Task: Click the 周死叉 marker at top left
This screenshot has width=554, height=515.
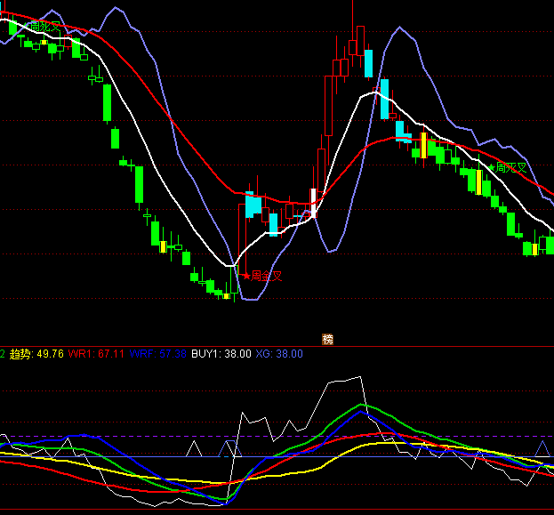Action: coord(43,27)
